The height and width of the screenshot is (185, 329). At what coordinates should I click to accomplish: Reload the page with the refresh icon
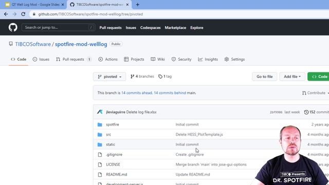pyautogui.click(x=23, y=14)
